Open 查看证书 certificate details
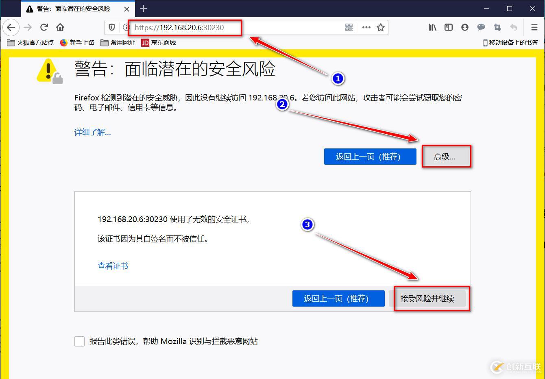Image resolution: width=545 pixels, height=379 pixels. (113, 266)
